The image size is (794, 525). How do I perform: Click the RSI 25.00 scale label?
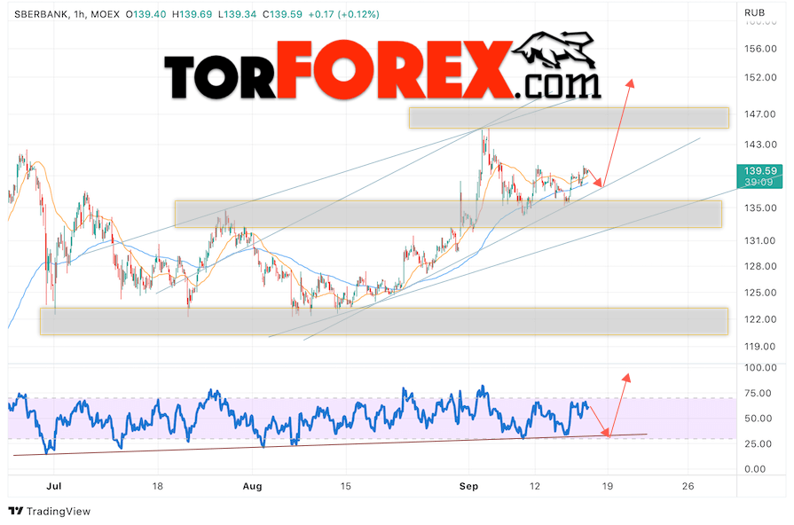(x=758, y=444)
